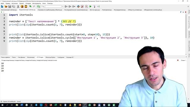Click line number 7 in the gutter
This screenshot has height=107, width=190.
click(x=4, y=34)
